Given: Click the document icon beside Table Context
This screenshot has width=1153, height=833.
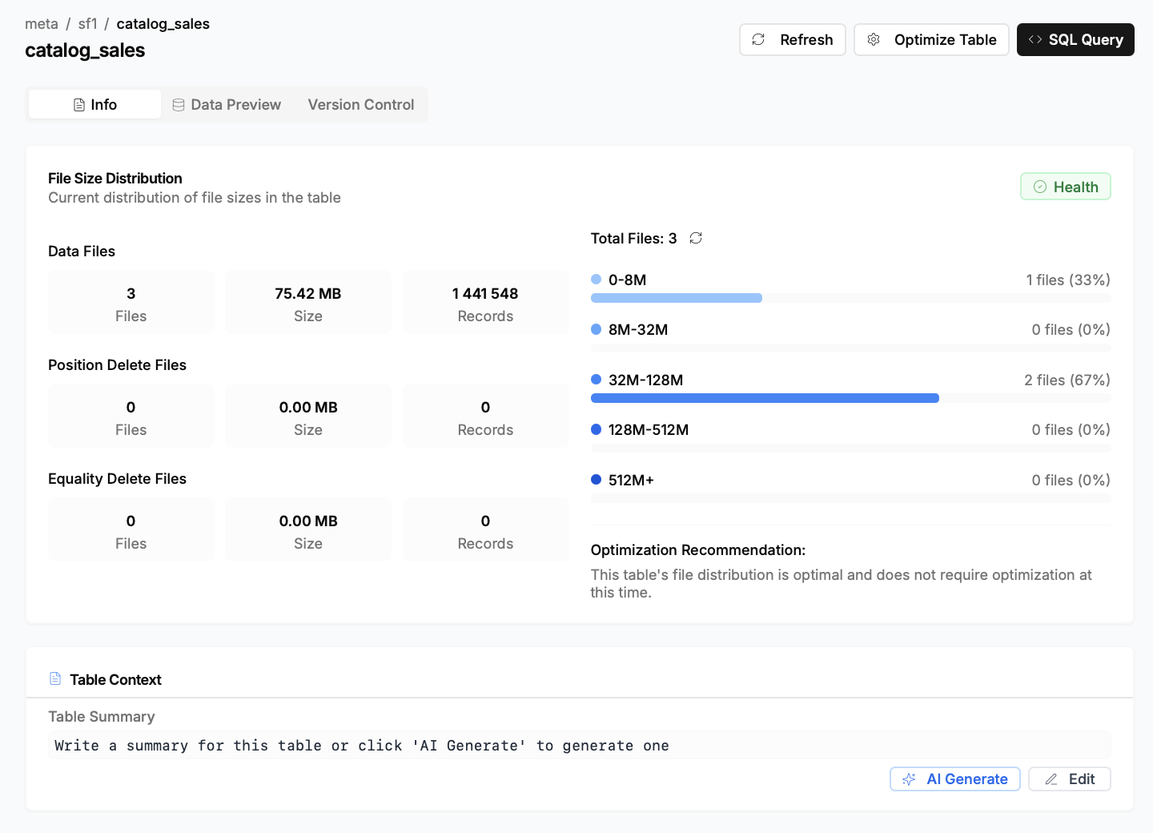Looking at the screenshot, I should coord(55,679).
